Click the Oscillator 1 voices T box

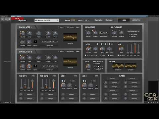click(35, 42)
